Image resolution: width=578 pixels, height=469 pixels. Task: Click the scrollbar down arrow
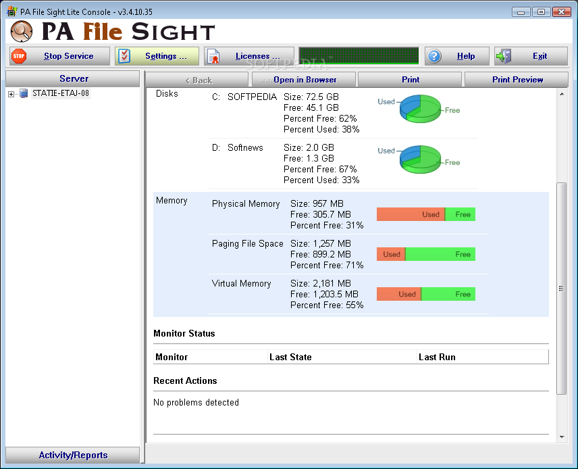[562, 437]
